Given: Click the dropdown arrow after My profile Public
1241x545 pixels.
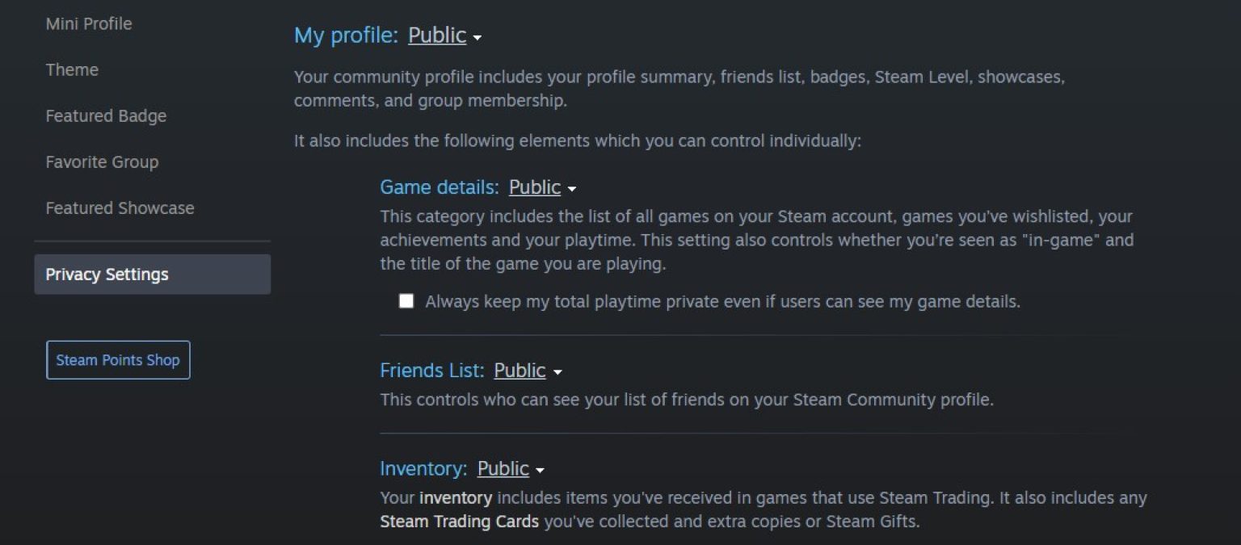Looking at the screenshot, I should pyautogui.click(x=477, y=37).
